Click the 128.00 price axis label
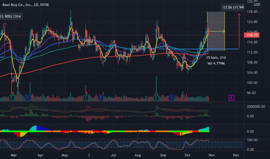The height and width of the screenshot is (159, 270). (252, 12)
